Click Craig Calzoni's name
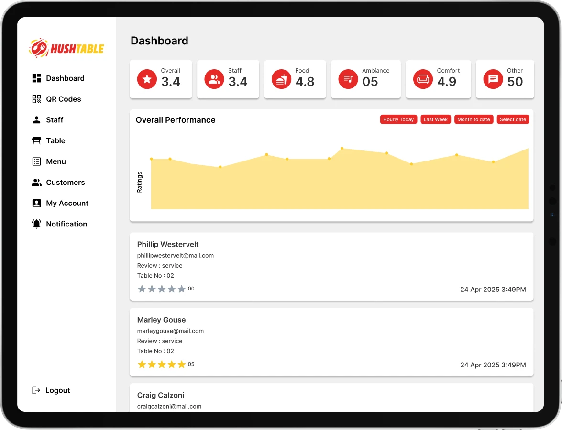Image resolution: width=562 pixels, height=430 pixels. coord(161,395)
